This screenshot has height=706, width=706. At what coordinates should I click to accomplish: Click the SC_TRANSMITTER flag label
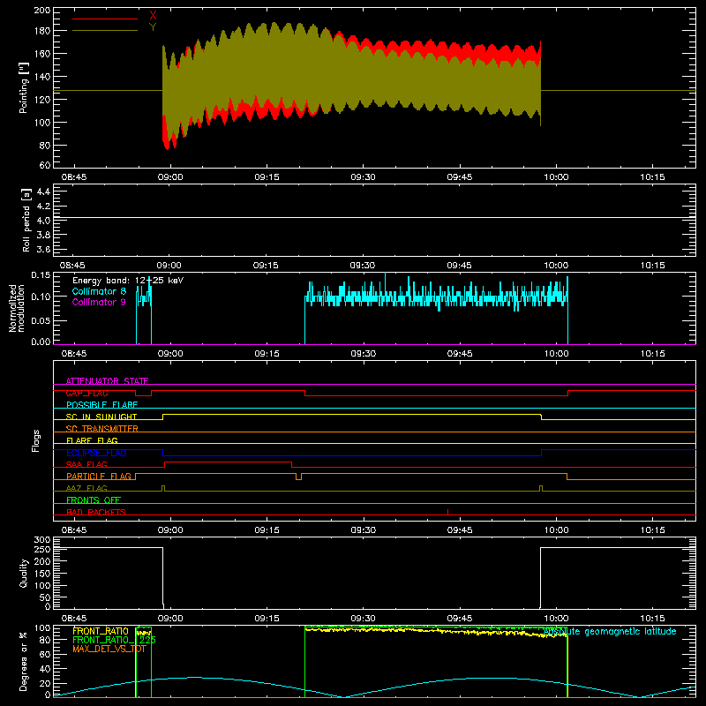[x=102, y=429]
